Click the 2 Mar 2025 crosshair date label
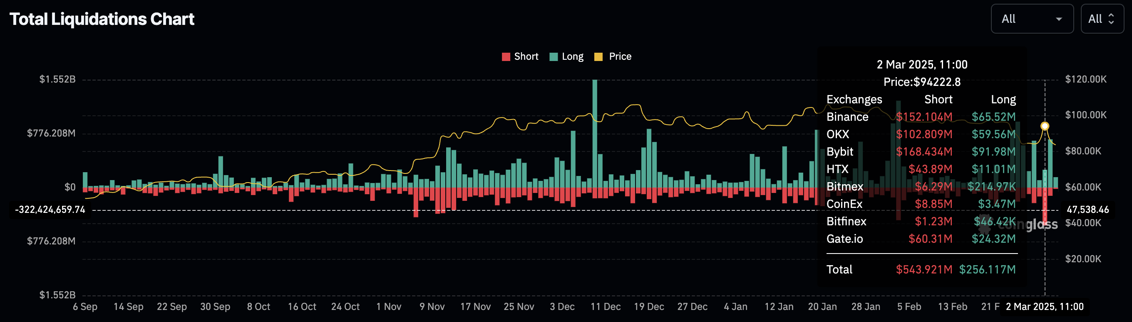The width and height of the screenshot is (1132, 322). pos(1044,307)
